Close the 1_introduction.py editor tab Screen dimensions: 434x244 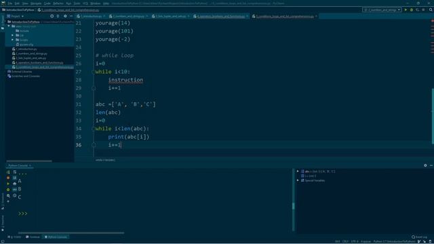104,16
